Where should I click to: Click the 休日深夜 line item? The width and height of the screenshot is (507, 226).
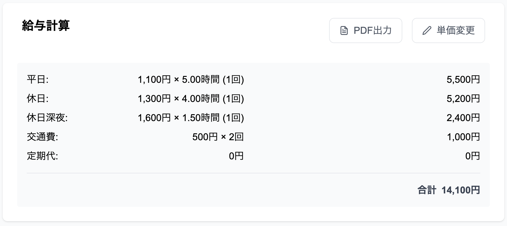tap(47, 117)
